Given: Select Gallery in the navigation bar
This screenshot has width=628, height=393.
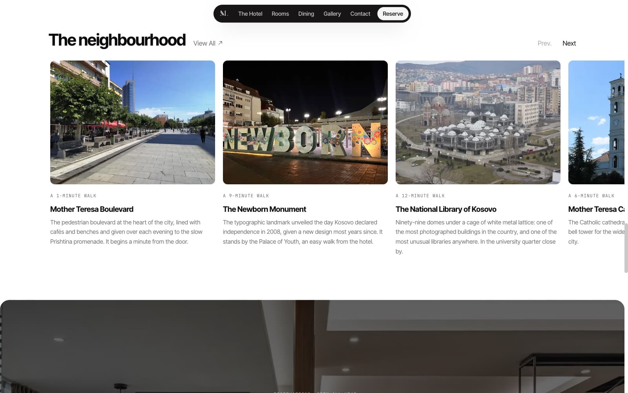Looking at the screenshot, I should 332,14.
